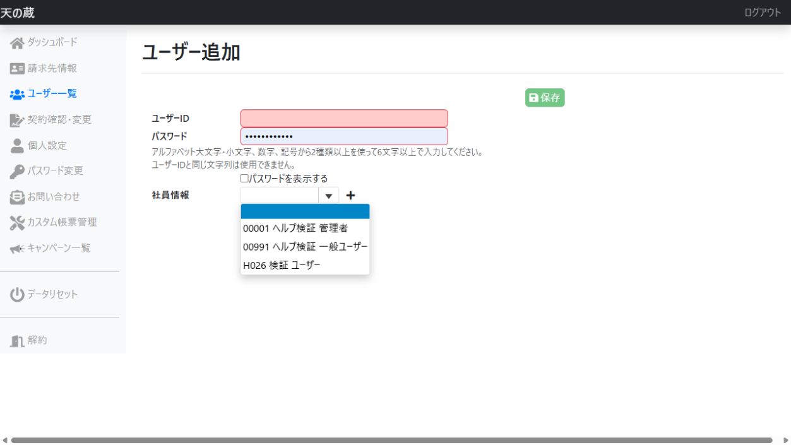Choose H026 検証 ユーザー option
791x445 pixels.
[305, 265]
